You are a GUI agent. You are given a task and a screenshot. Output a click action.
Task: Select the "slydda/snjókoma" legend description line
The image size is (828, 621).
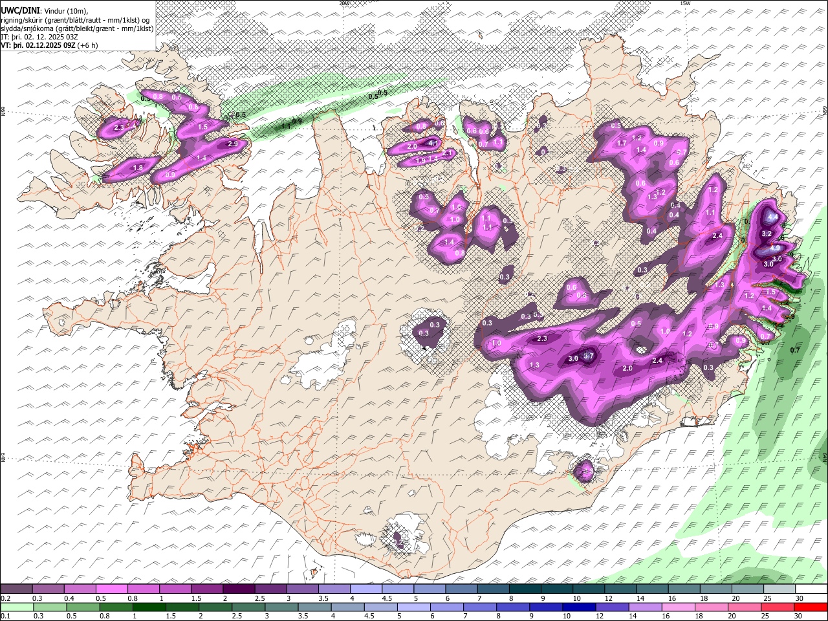(x=77, y=28)
